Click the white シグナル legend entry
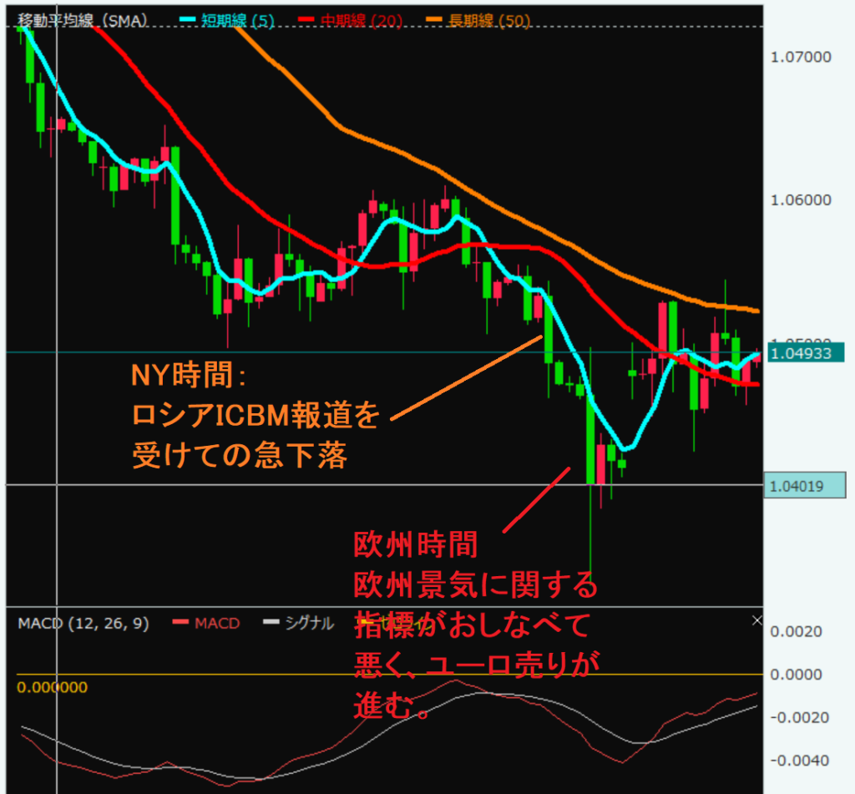This screenshot has height=794, width=855. tap(299, 624)
